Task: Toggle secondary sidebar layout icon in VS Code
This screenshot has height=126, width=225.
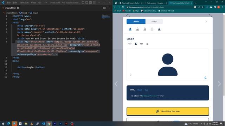Action: tap(90, 2)
